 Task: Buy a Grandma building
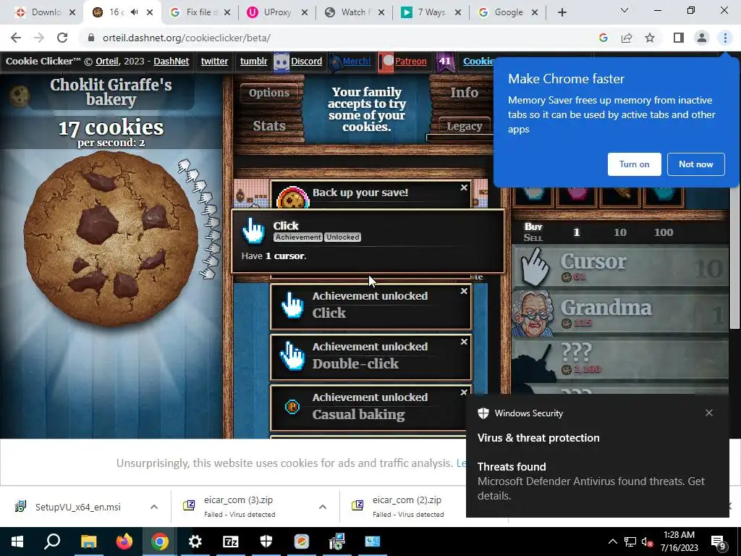coord(620,313)
